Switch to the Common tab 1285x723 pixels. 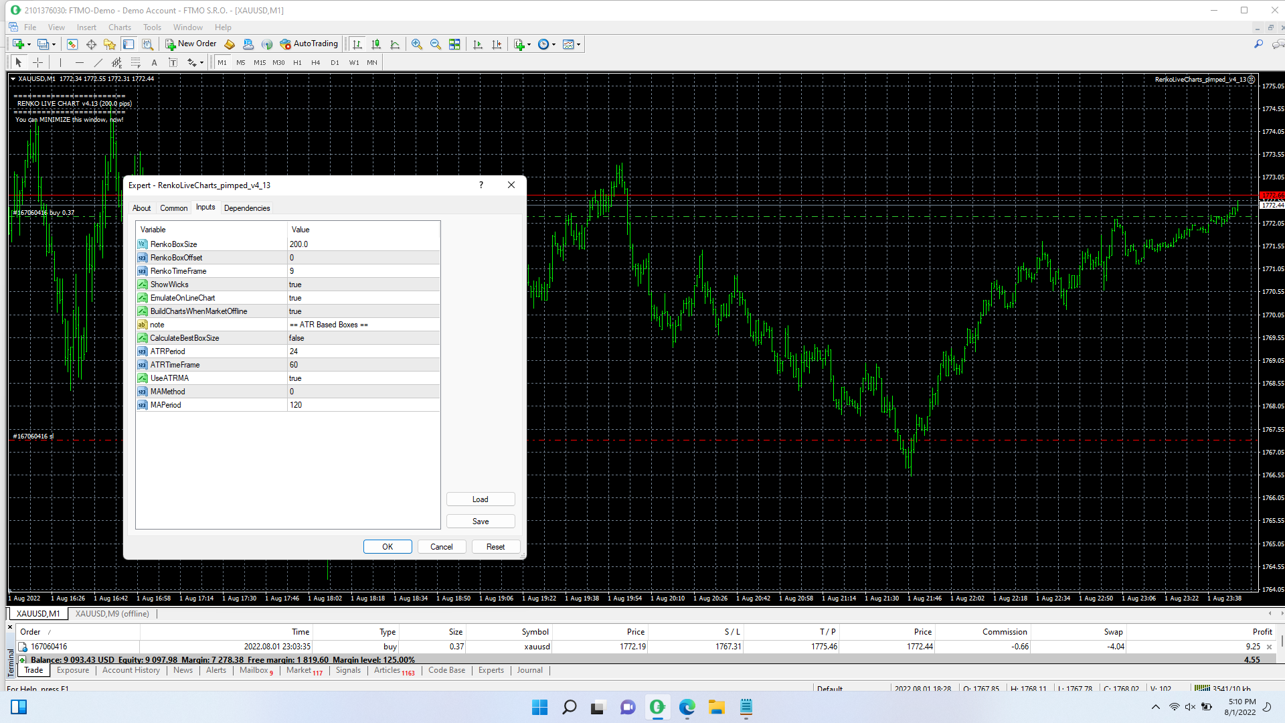click(x=173, y=208)
